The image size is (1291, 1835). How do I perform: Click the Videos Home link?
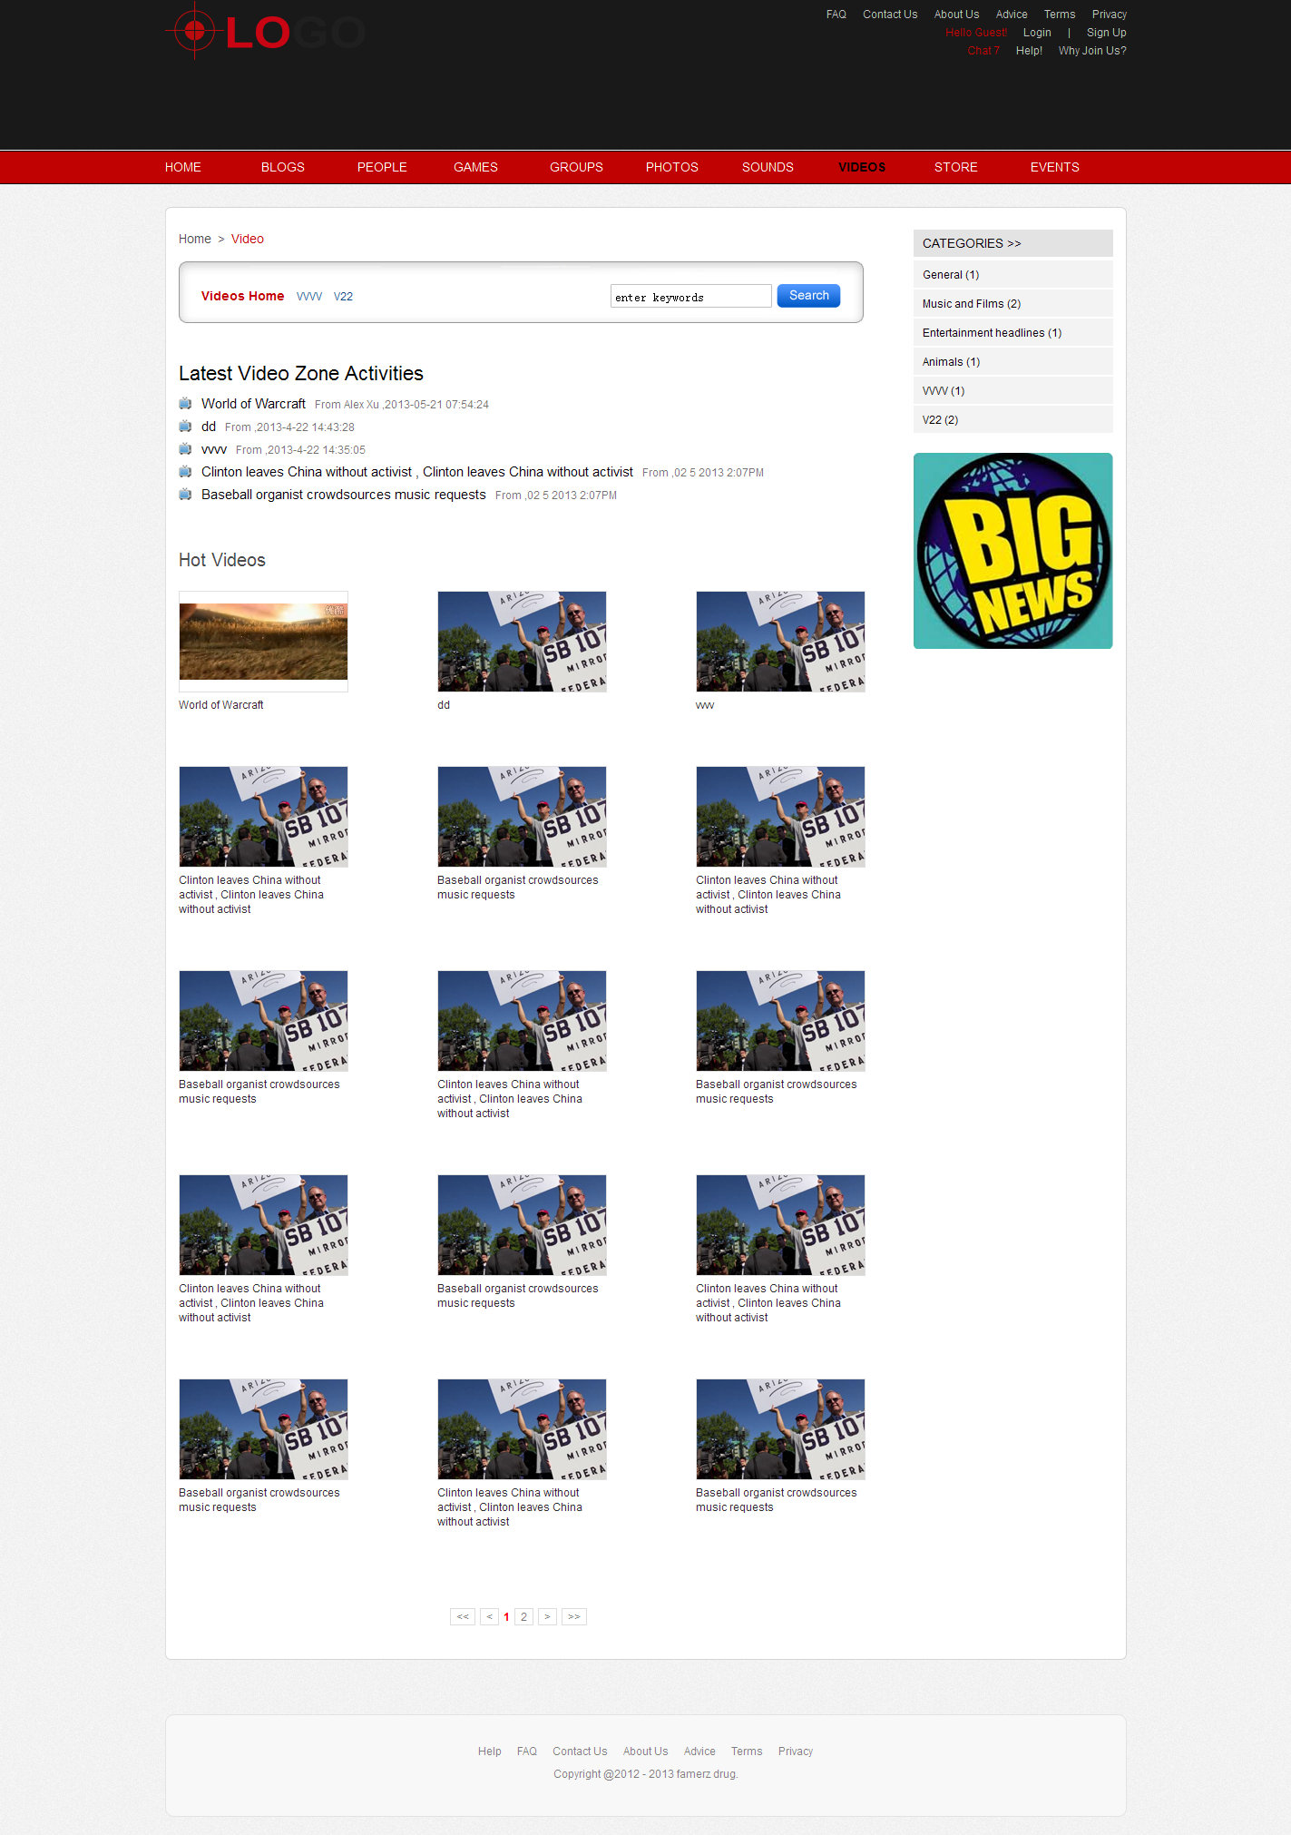[242, 296]
